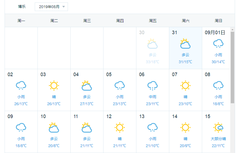Click the light rain icon on day 13
Viewport: 238px width, 153px height.
click(152, 127)
